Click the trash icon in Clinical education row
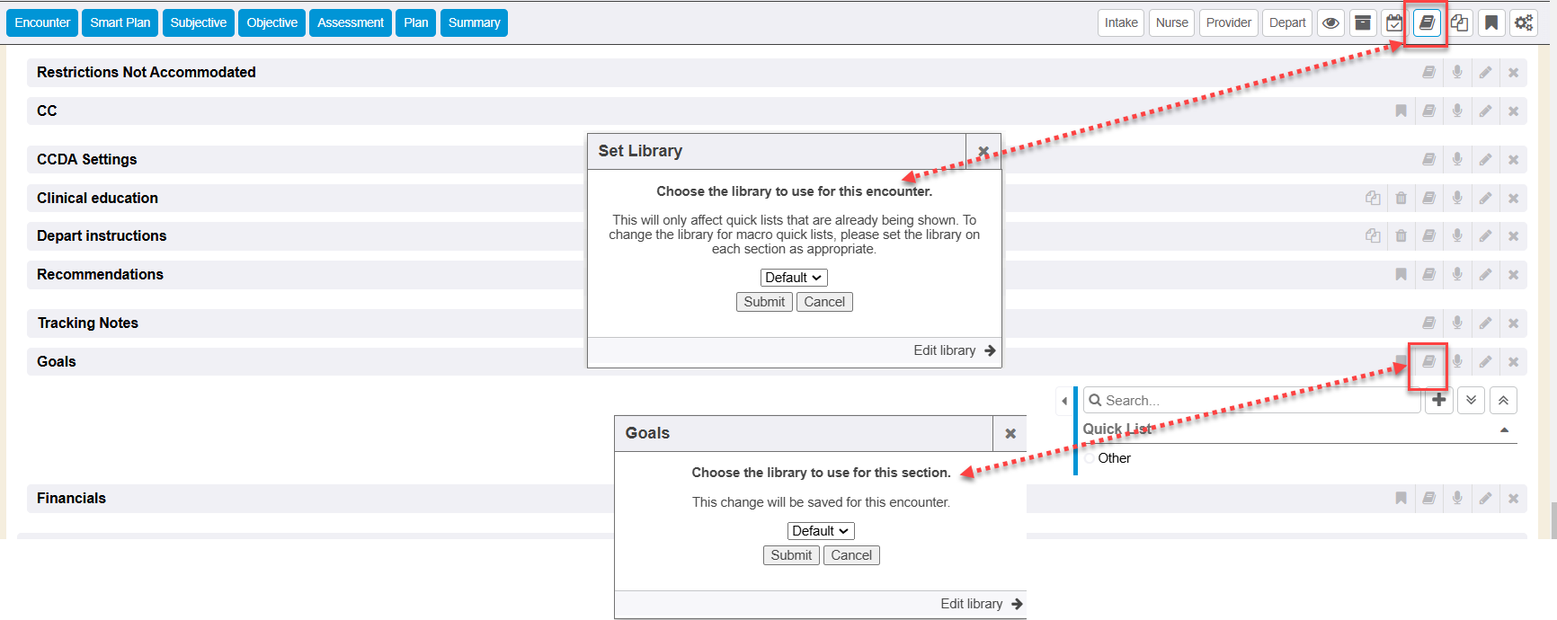Viewport: 1557px width, 620px height. 1401,199
